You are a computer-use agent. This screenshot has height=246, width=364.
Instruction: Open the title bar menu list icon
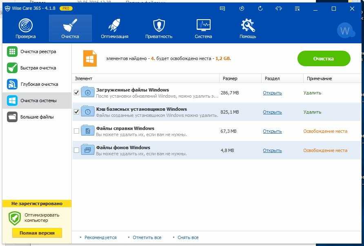tap(297, 9)
